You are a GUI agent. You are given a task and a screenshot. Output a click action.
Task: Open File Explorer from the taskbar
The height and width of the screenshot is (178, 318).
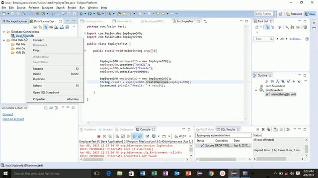pyautogui.click(x=120, y=174)
